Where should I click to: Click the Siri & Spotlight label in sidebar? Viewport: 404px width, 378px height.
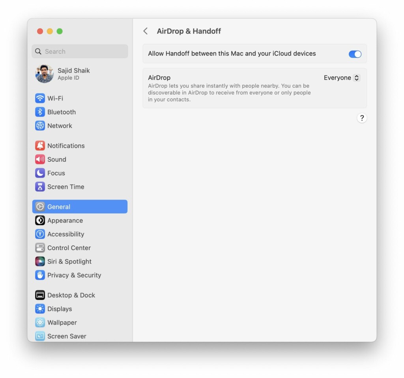click(x=69, y=261)
